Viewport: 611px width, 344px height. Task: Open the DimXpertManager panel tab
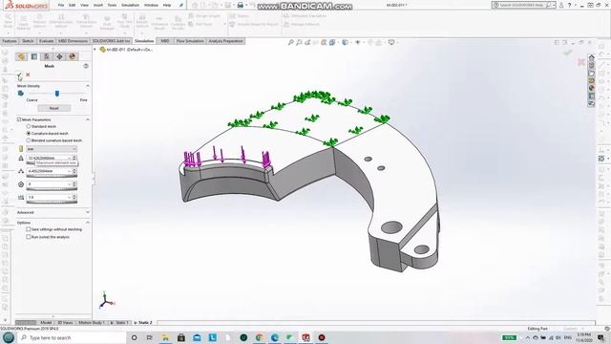(59, 57)
